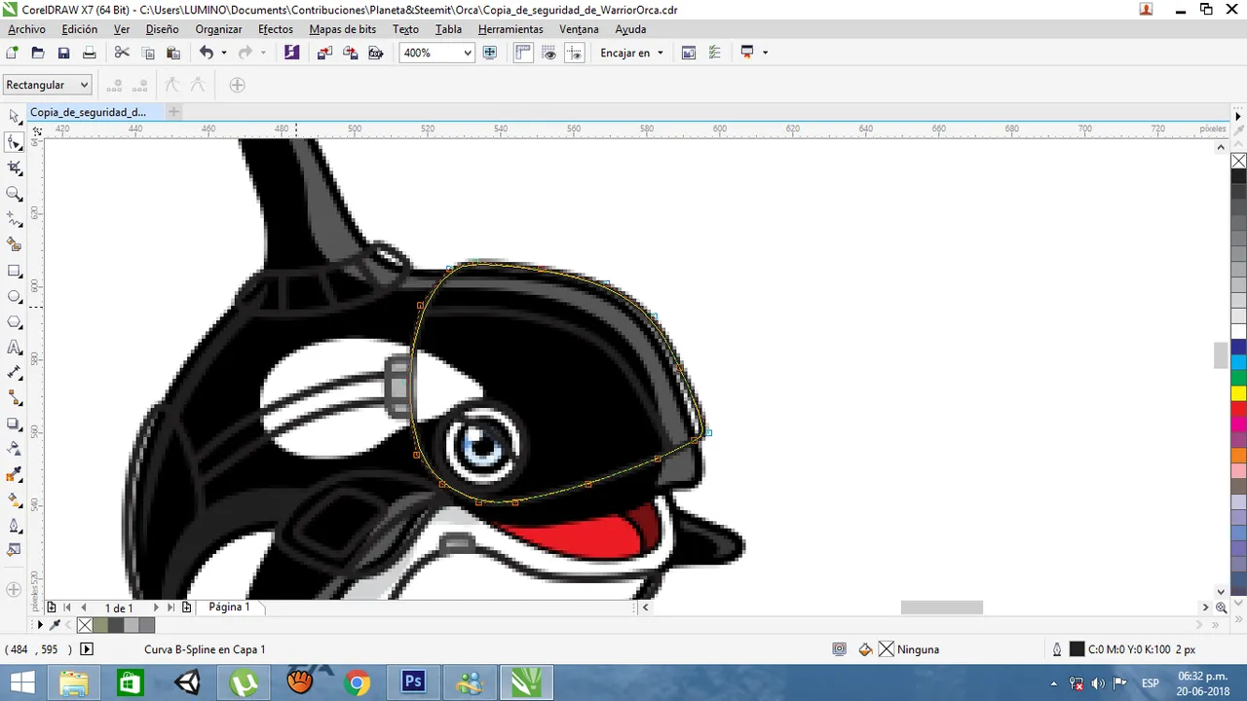Click the outline color C:0 M:0 Y:0 K:100
Image resolution: width=1247 pixels, height=701 pixels.
point(1131,649)
